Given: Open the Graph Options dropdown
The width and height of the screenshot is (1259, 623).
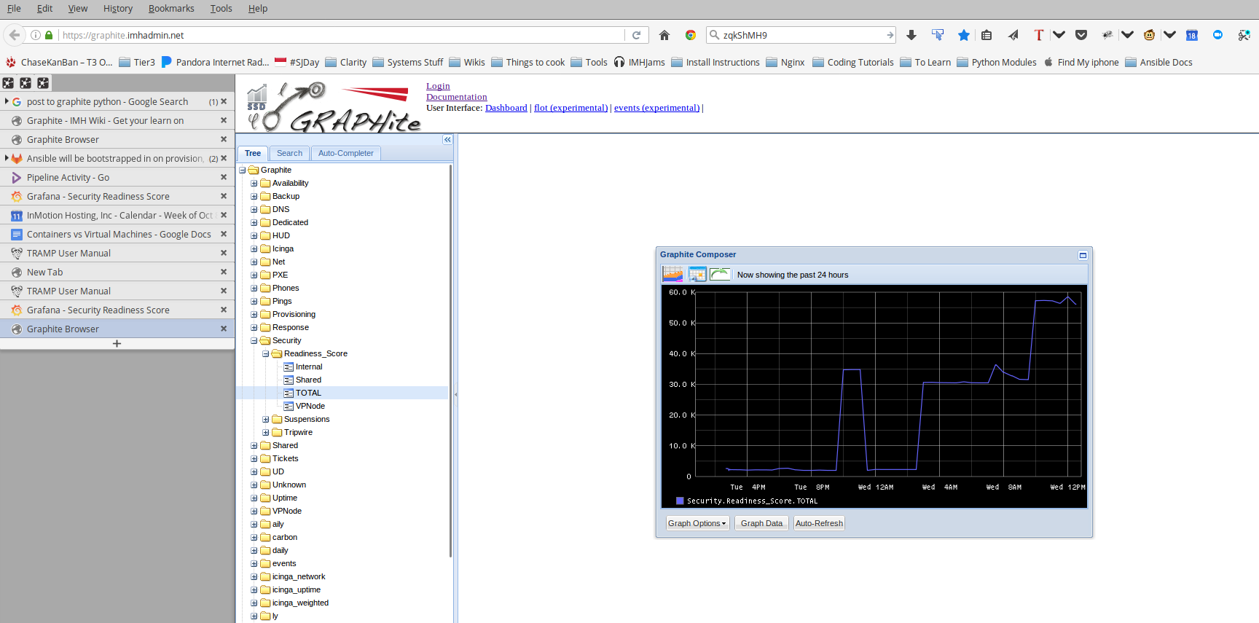Looking at the screenshot, I should tap(697, 523).
